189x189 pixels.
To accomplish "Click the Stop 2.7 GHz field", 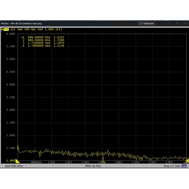I will coord(171,166).
